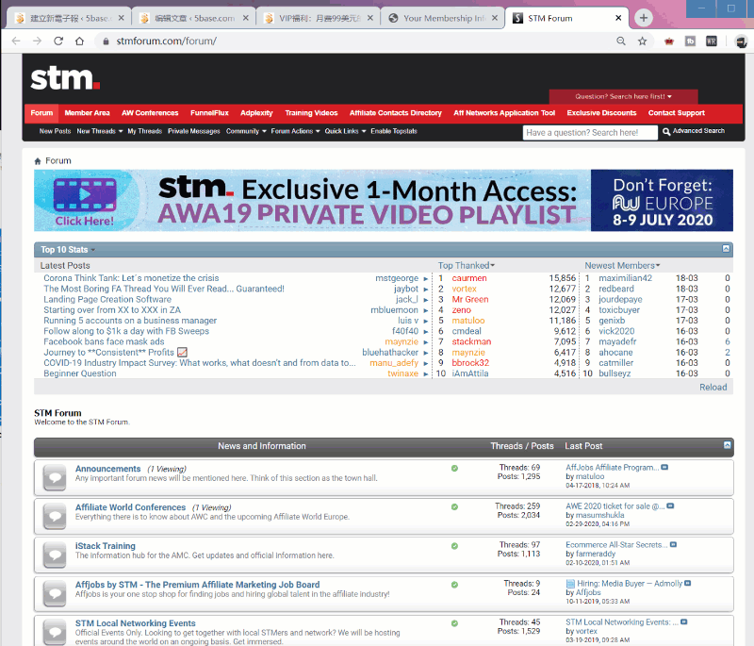Collapse the Top 10 Stats panel icon
This screenshot has width=754, height=646.
(726, 249)
